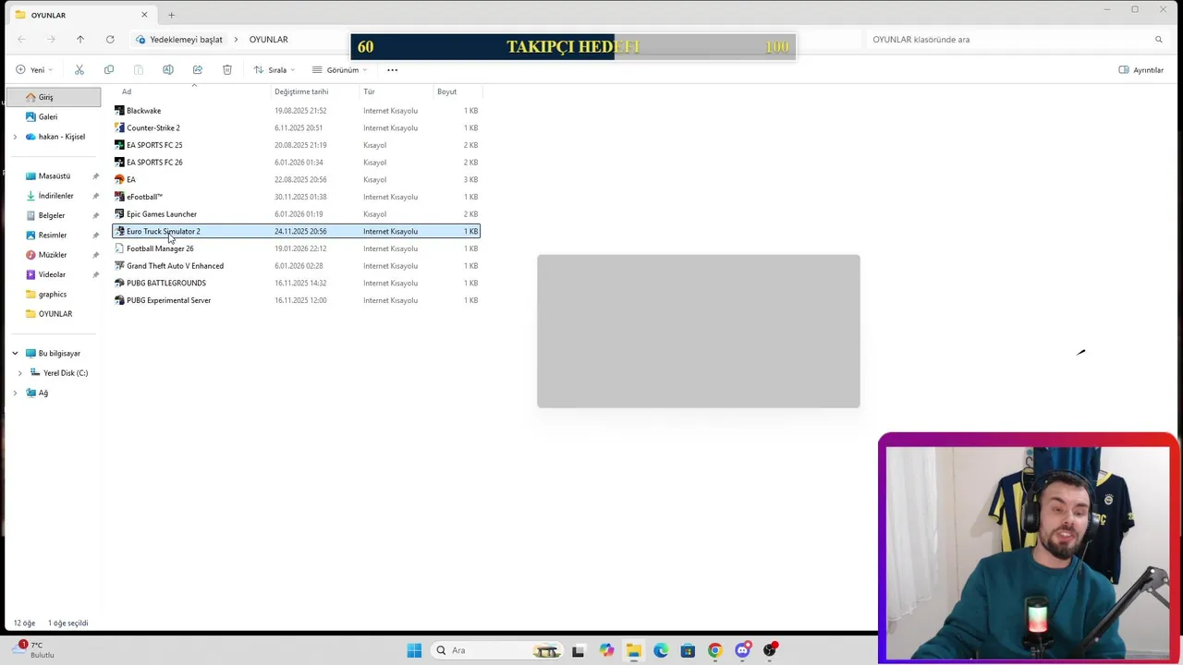The height and width of the screenshot is (665, 1183).
Task: Open the three-dots more options menu
Action: point(392,70)
